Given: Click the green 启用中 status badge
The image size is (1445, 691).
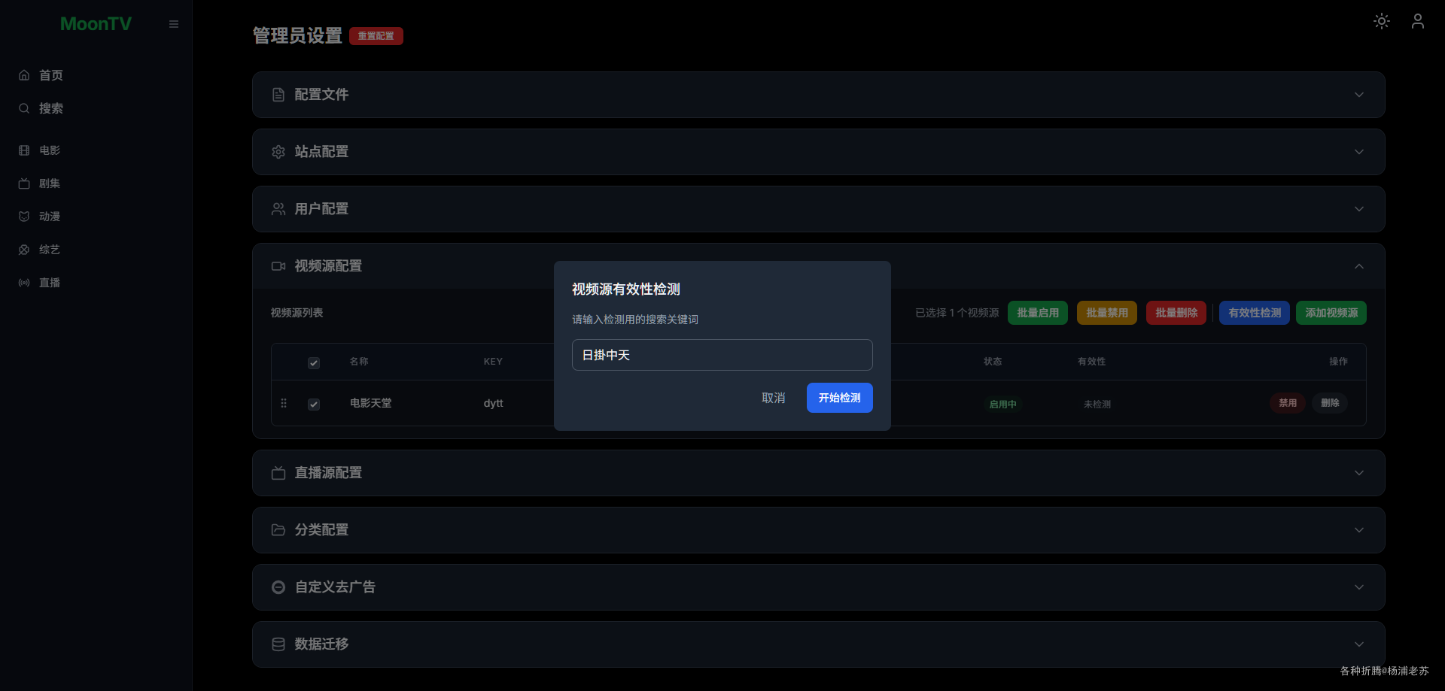Looking at the screenshot, I should [x=1002, y=404].
